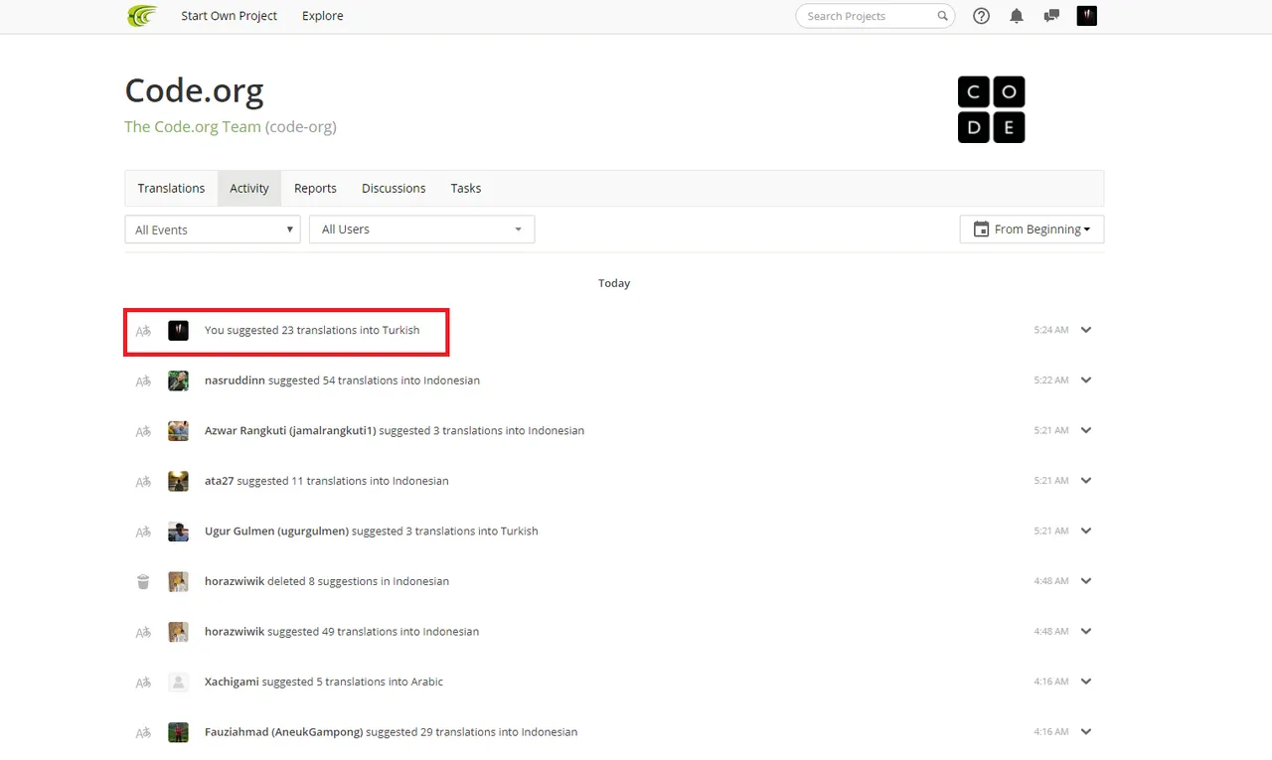Click the Crowdin logo icon
Image resolution: width=1272 pixels, height=760 pixels.
click(142, 16)
